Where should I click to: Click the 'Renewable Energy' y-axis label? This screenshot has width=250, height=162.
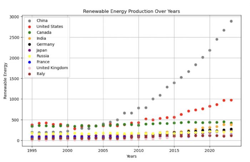[x=5, y=81]
